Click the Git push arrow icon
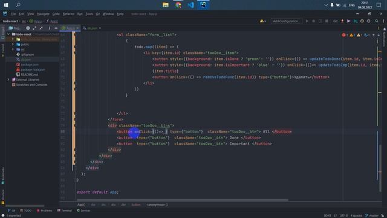 [x=349, y=21]
